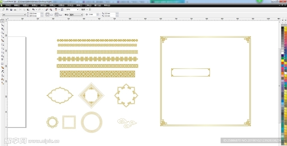The height and width of the screenshot is (146, 287).
Task: Select the Text tool (字)
Action: coord(2,60)
